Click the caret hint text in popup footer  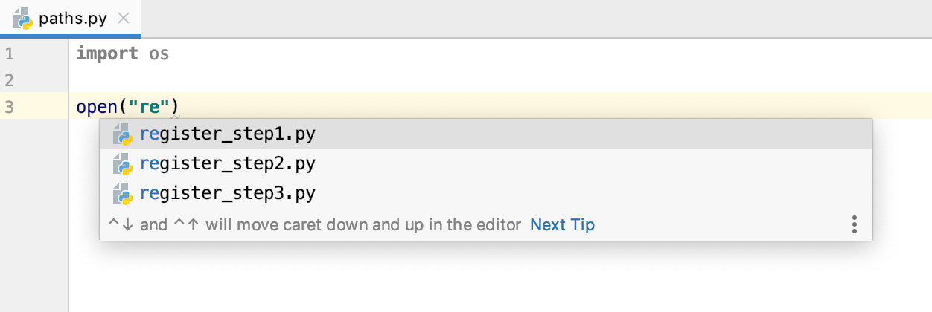[x=314, y=224]
